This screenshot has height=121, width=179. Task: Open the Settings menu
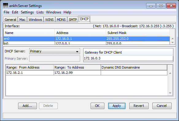(x=27, y=12)
